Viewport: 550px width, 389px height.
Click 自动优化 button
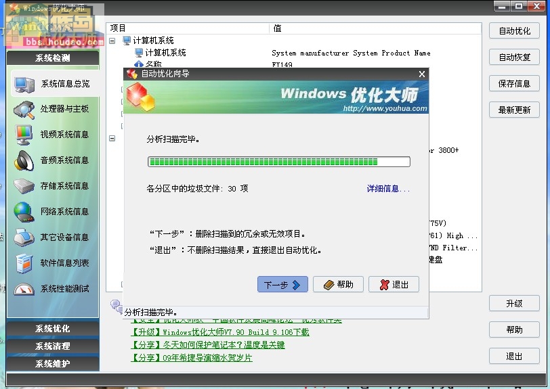coord(514,31)
